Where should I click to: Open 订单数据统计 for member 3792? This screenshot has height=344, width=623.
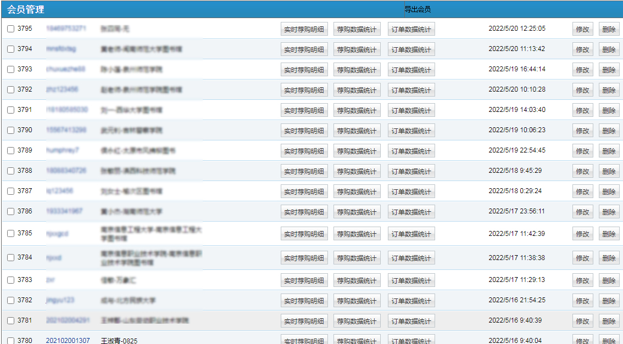(x=411, y=90)
